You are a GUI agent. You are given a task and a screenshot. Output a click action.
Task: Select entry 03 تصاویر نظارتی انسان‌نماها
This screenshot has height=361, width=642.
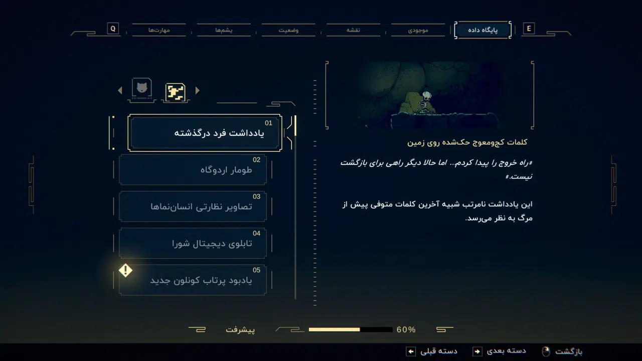[193, 207]
